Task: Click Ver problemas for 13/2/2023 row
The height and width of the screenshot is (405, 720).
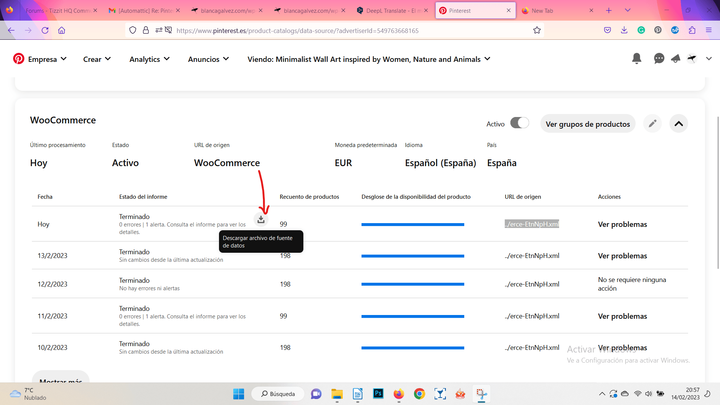Action: (x=622, y=256)
